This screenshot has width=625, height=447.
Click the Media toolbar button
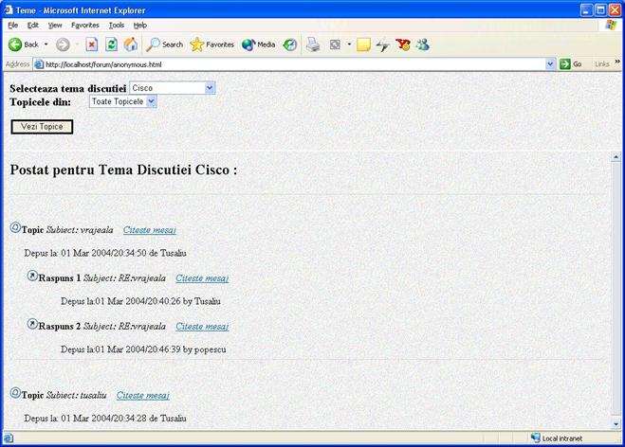pyautogui.click(x=258, y=45)
